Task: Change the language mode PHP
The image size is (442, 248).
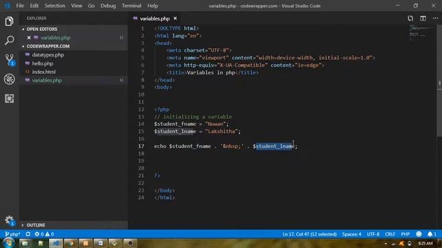Action: [x=405, y=234]
